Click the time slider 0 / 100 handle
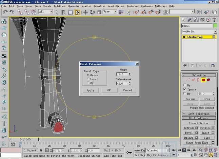This screenshot has width=219, height=159. [x=25, y=139]
